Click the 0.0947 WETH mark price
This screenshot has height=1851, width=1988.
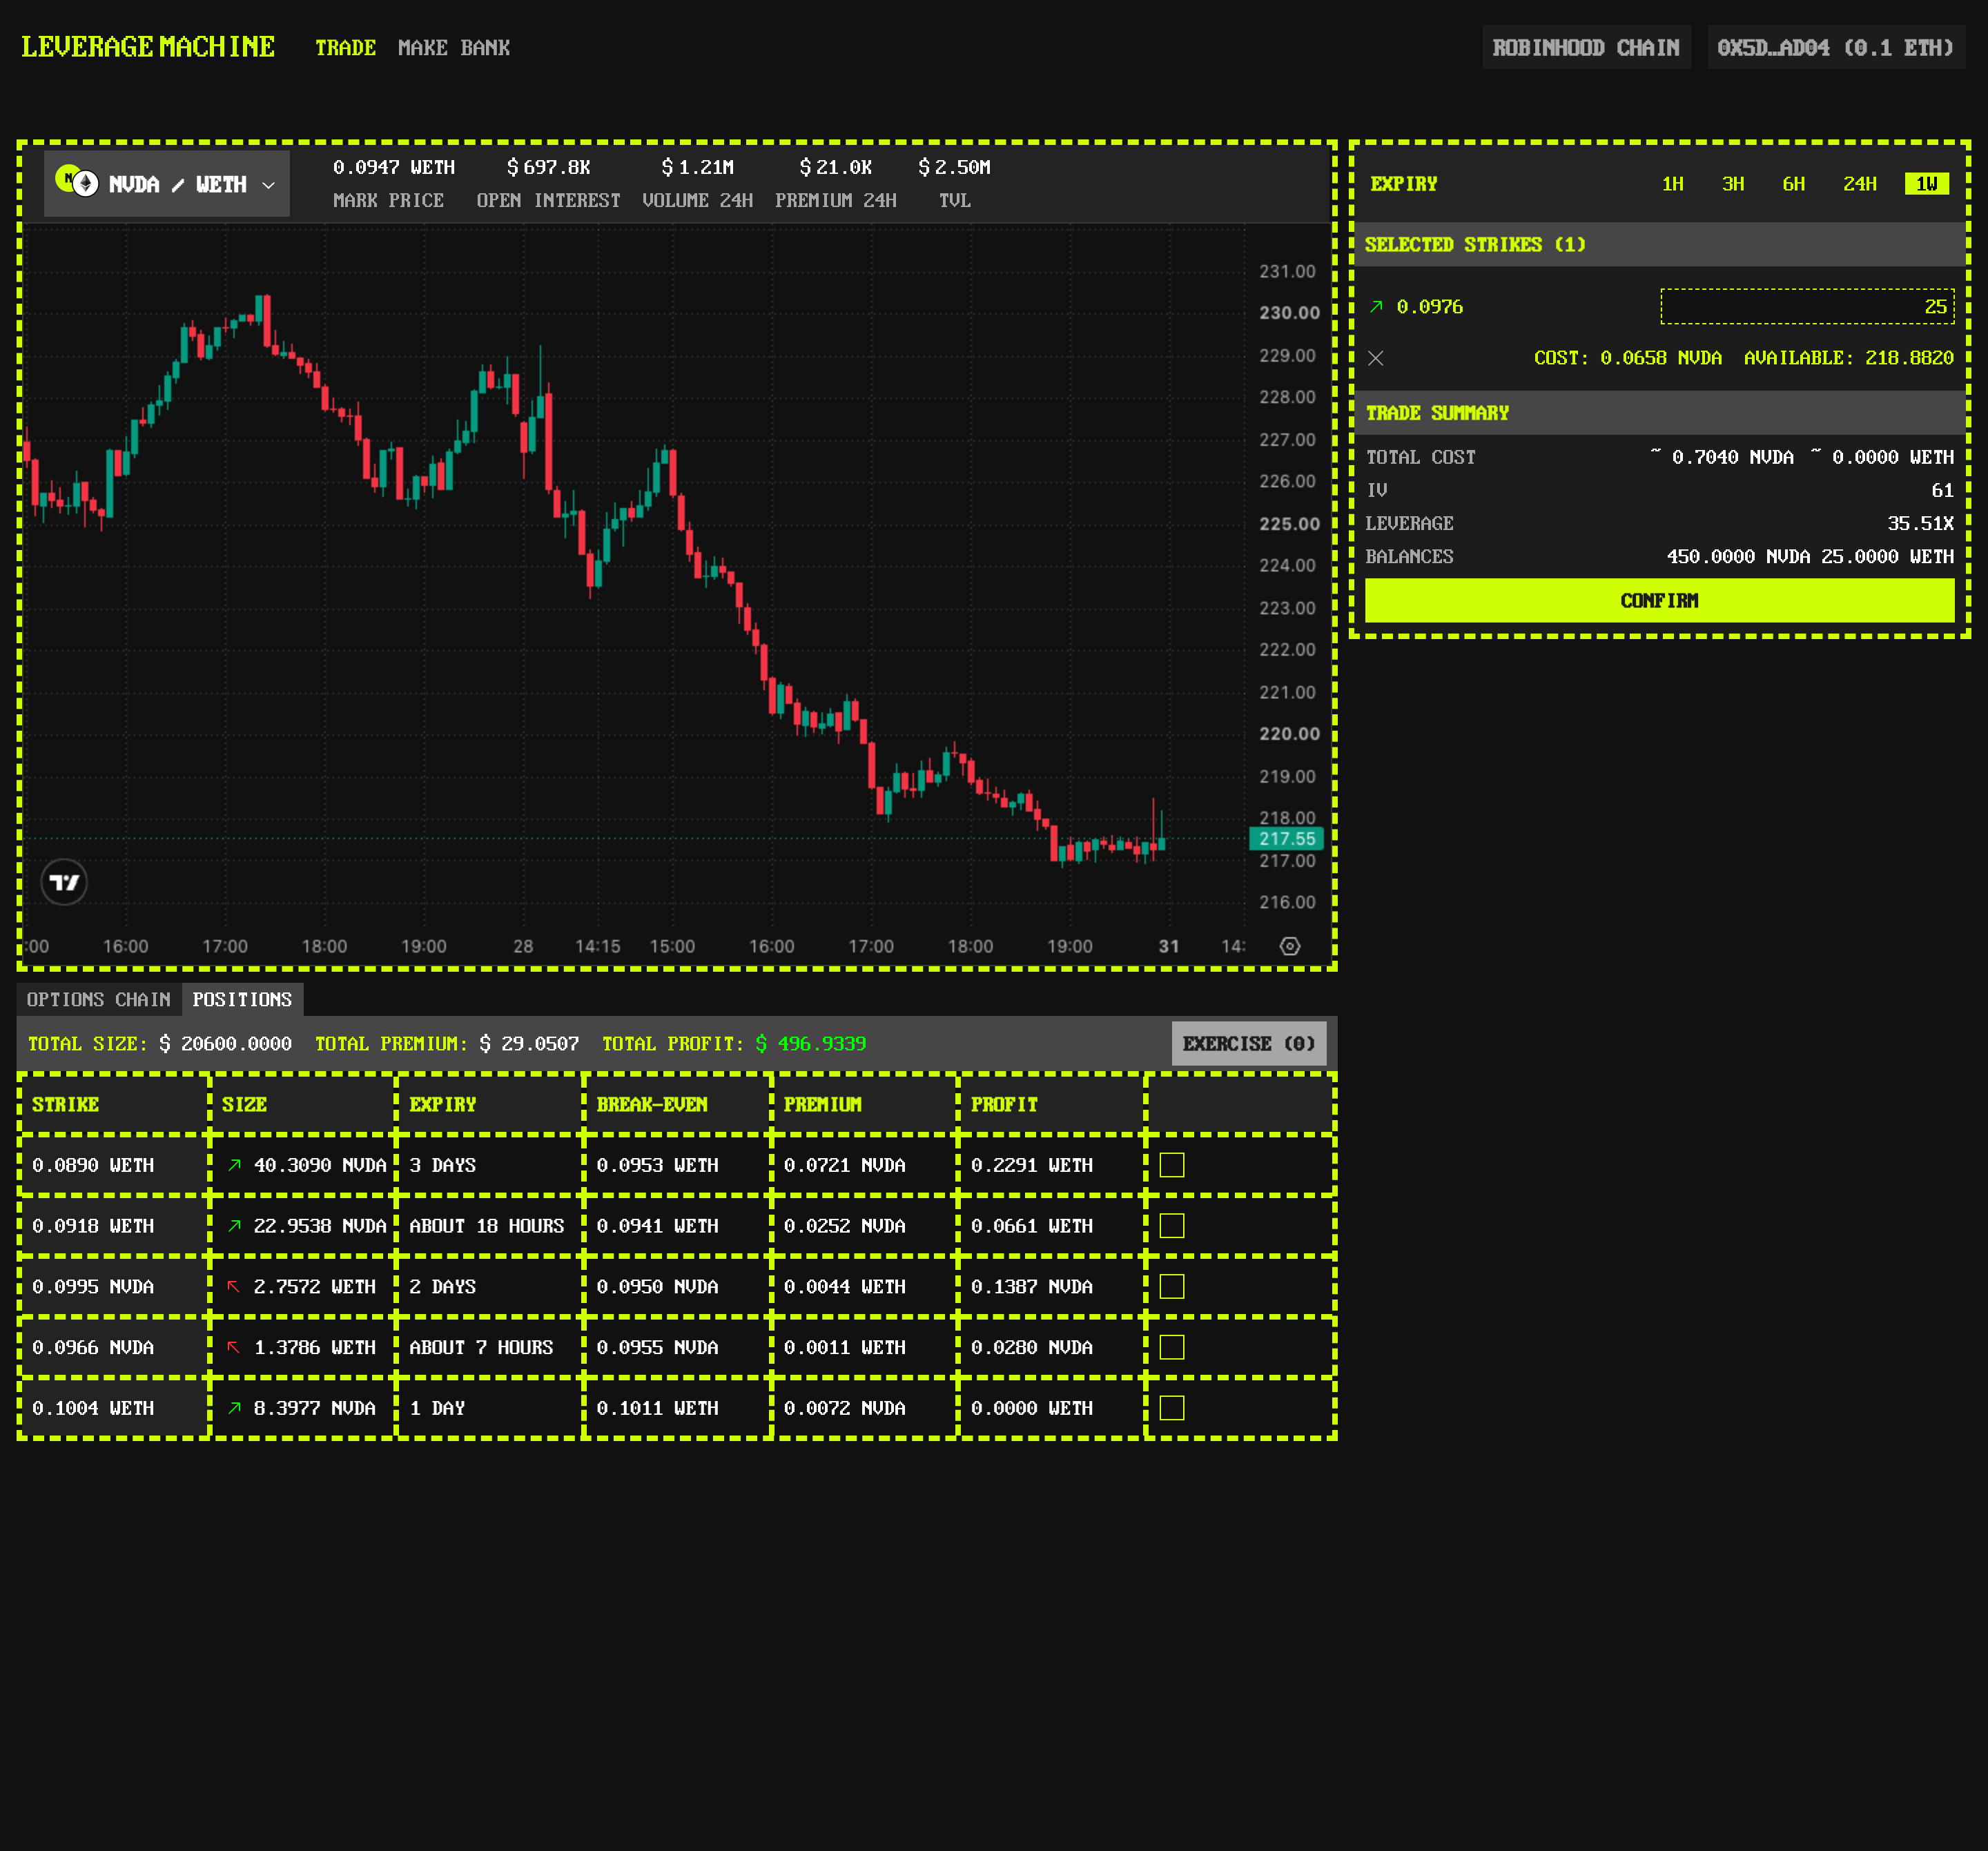coord(394,168)
